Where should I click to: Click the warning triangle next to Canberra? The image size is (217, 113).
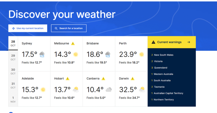click(103, 79)
